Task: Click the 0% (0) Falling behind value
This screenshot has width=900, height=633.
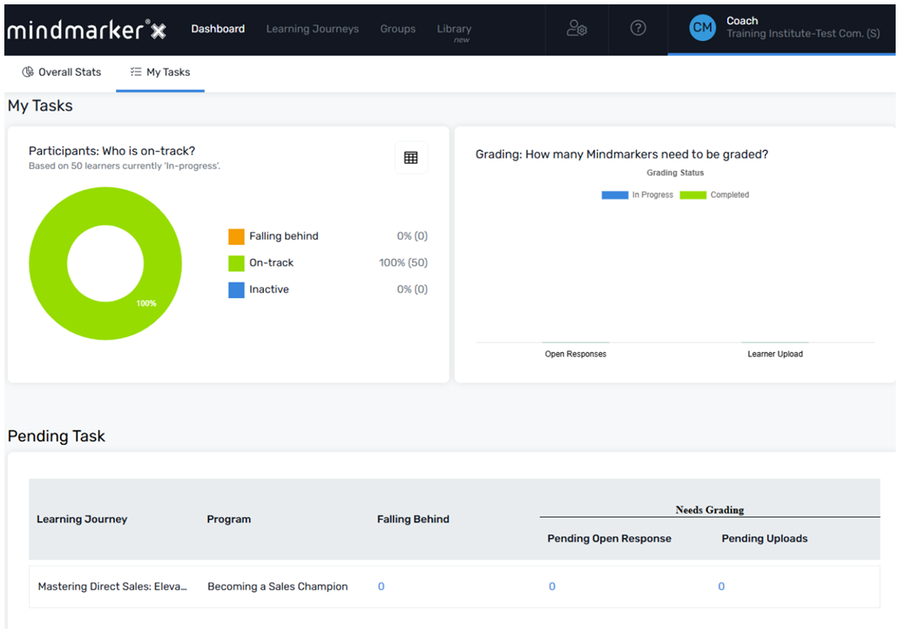Action: pyautogui.click(x=412, y=236)
